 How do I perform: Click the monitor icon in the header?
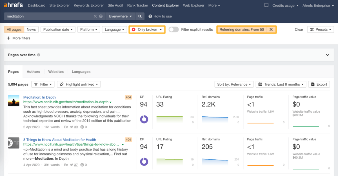click(266, 5)
